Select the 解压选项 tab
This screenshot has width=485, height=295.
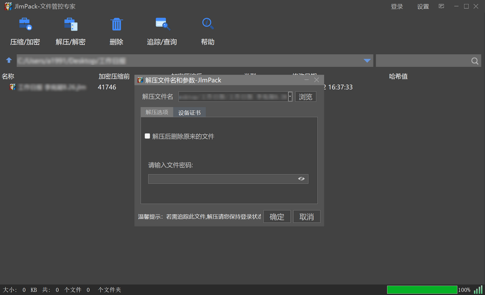tap(157, 113)
